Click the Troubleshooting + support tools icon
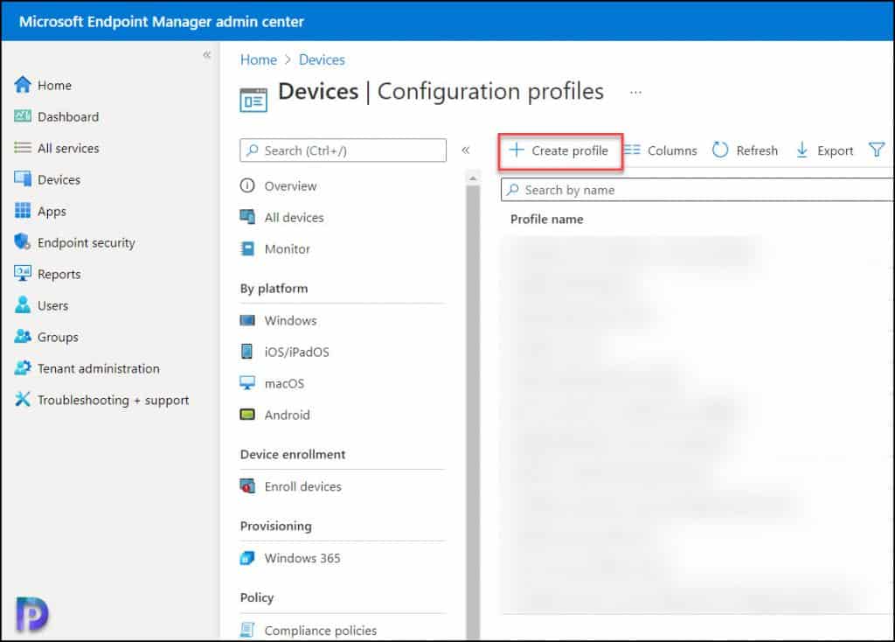Screen dimensions: 895x642 coord(22,399)
